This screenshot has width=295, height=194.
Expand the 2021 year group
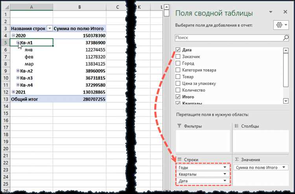[x=13, y=92]
